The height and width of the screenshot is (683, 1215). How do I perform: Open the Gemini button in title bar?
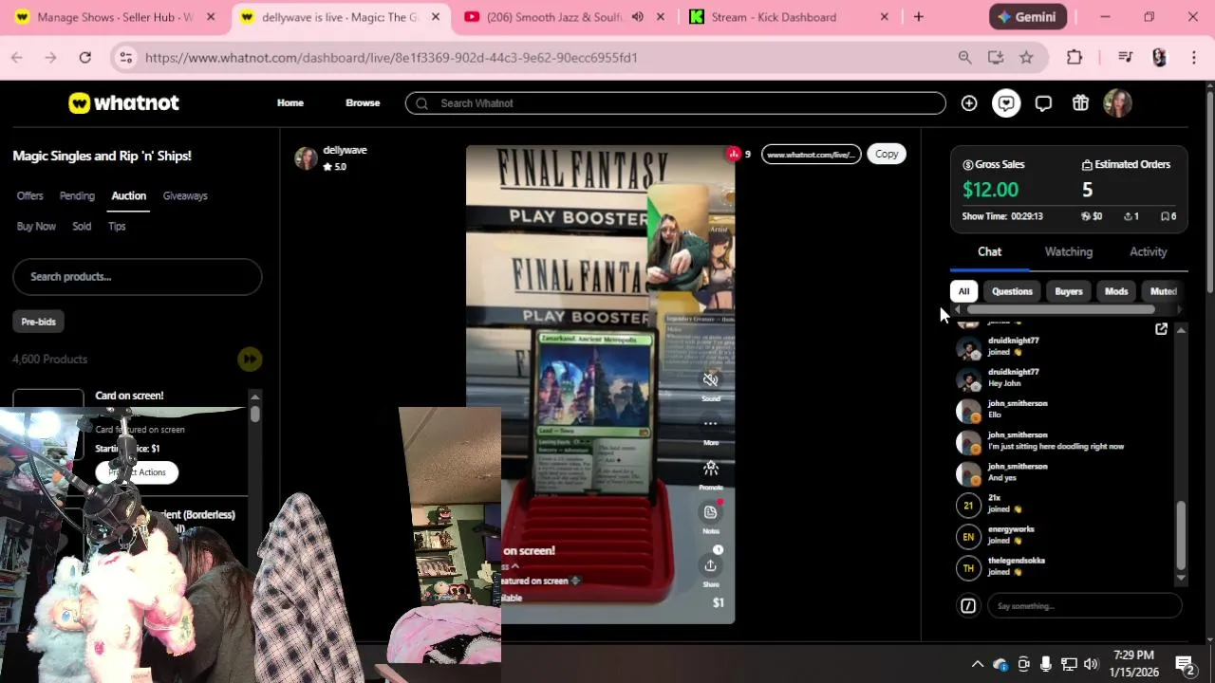point(1028,17)
